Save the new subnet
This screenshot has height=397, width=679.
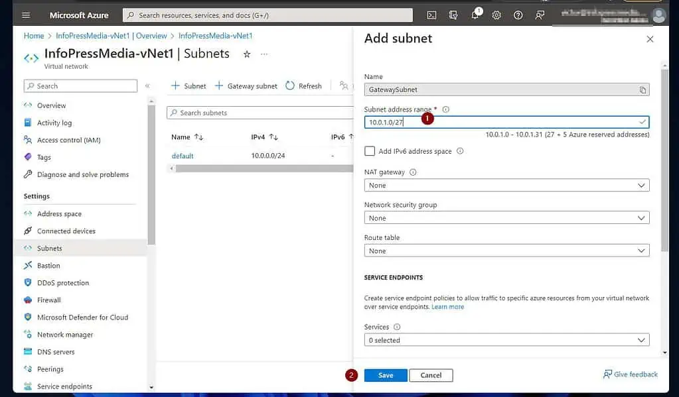[x=386, y=374]
